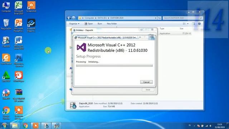The width and height of the screenshot is (229, 129).
Task: Open the Computer desktop icon
Action: pyautogui.click(x=6, y=7)
